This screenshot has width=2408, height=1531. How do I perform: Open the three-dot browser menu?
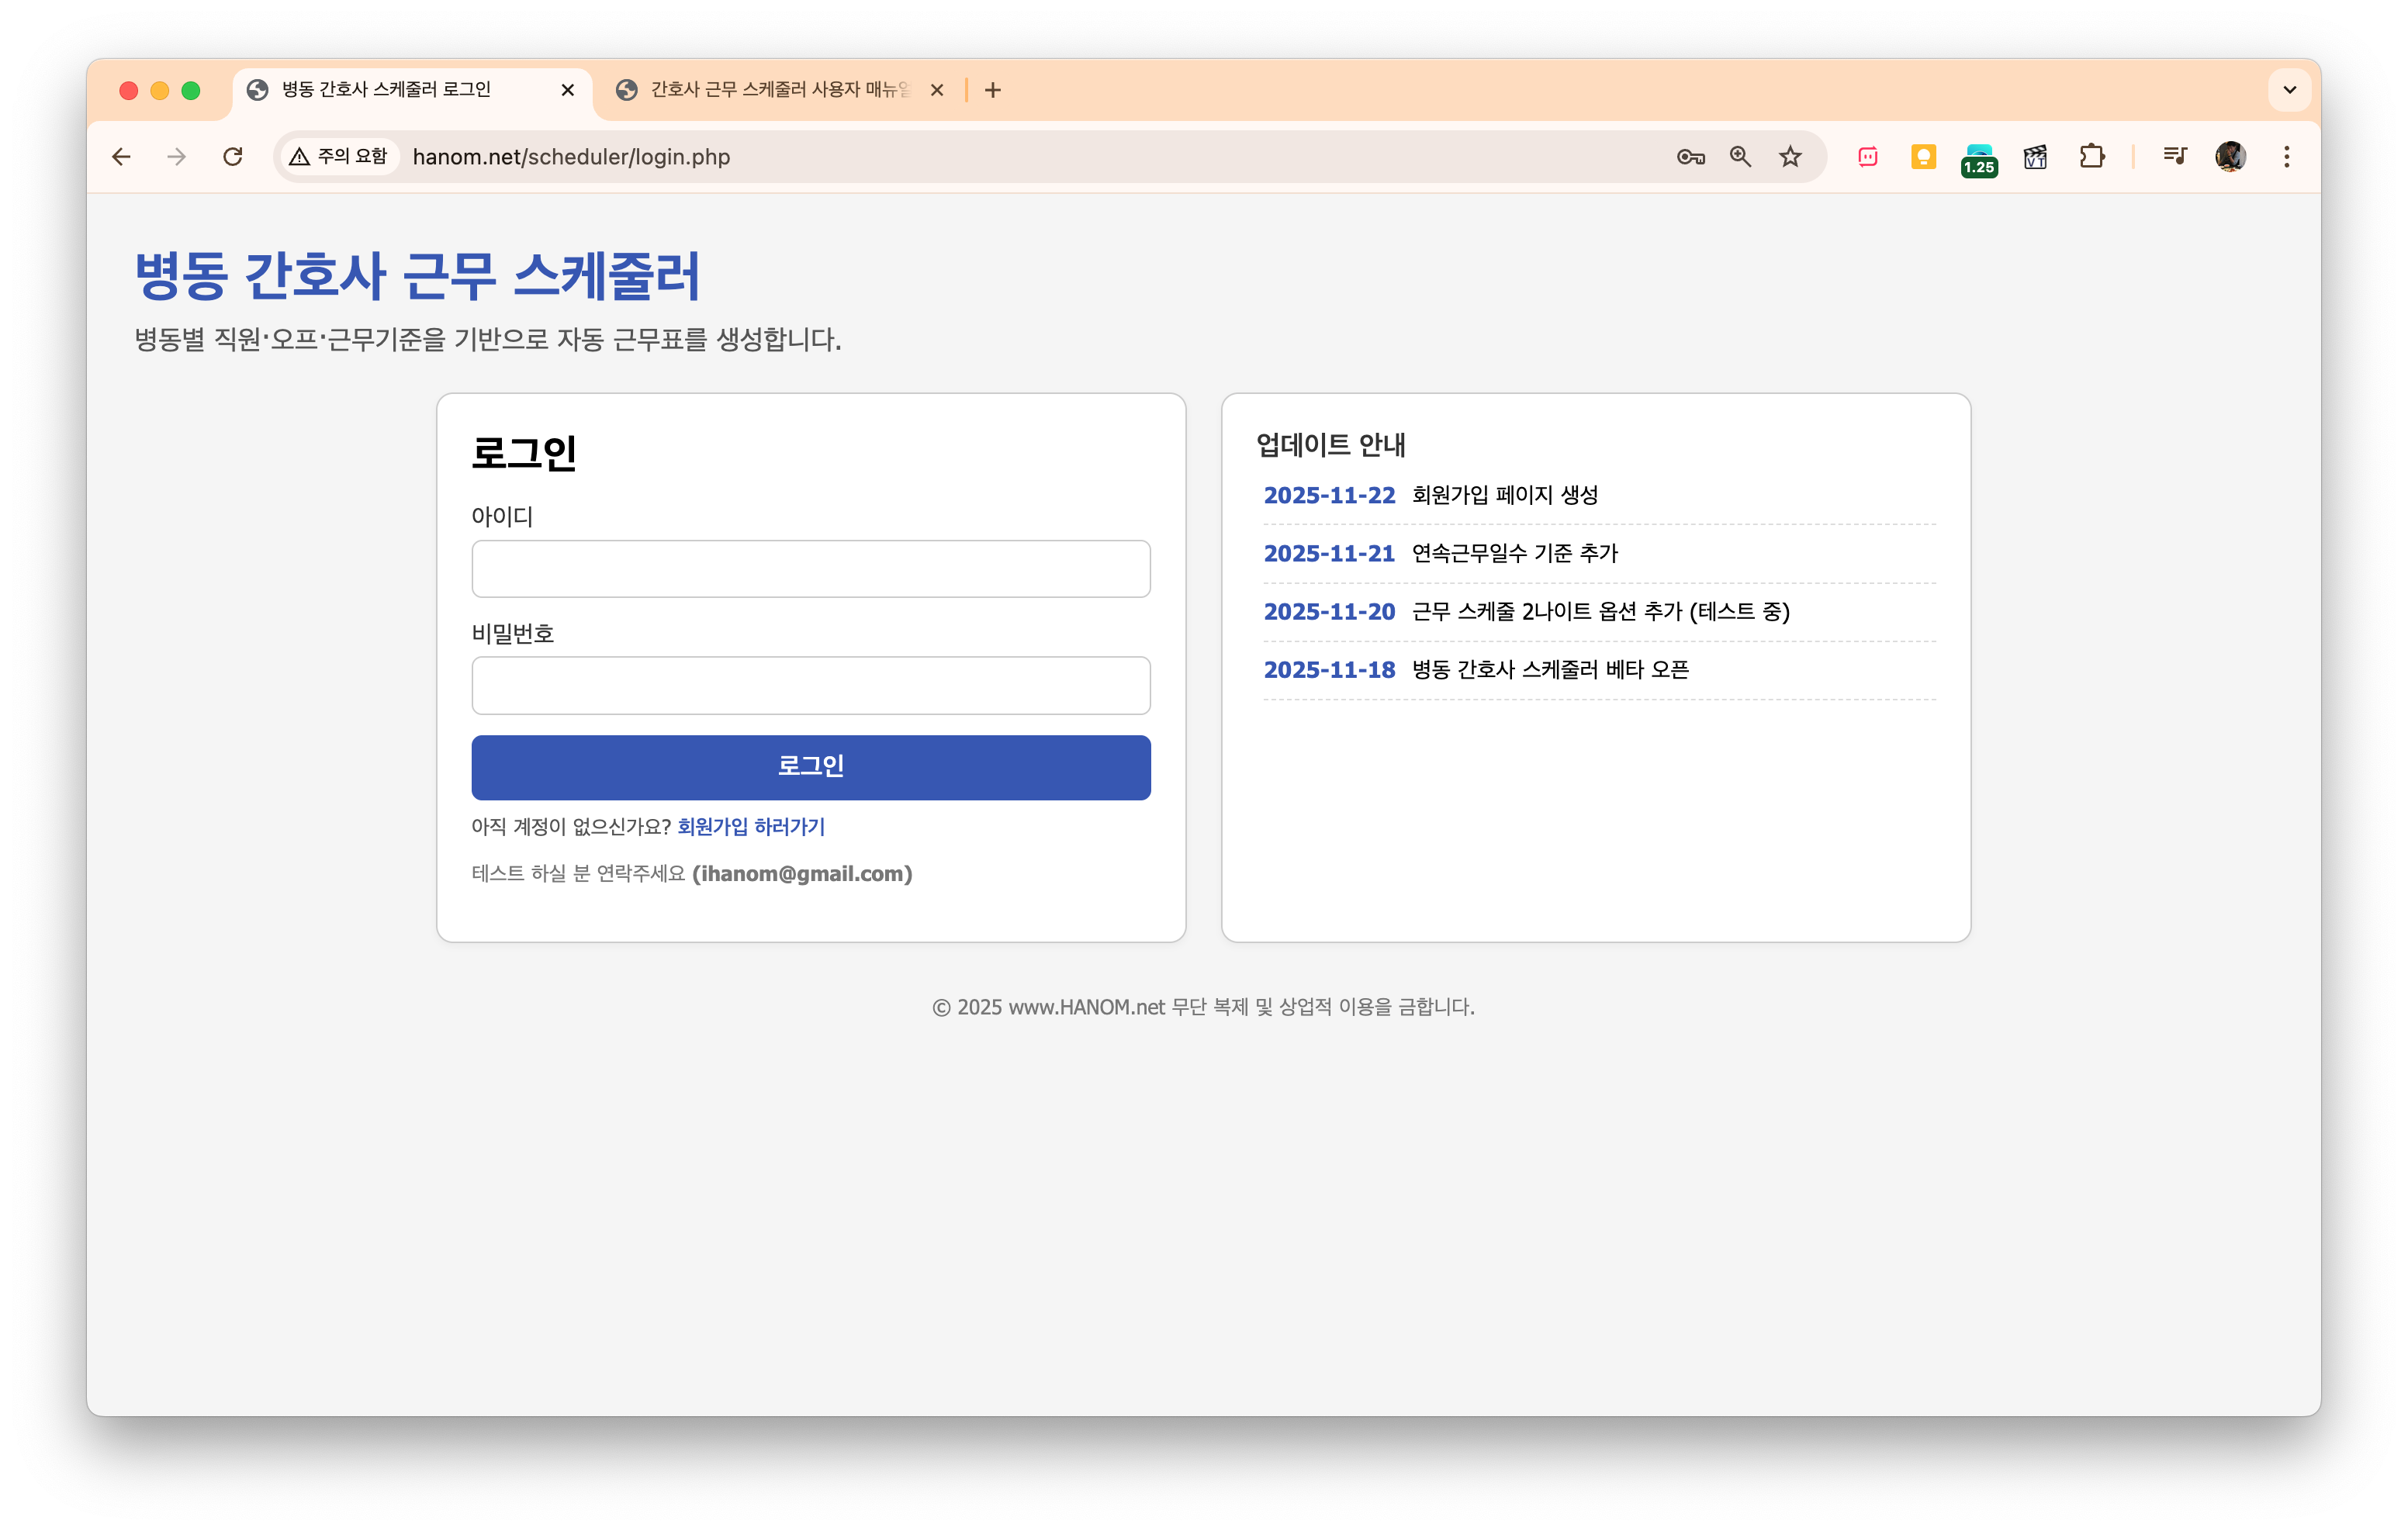click(2286, 157)
